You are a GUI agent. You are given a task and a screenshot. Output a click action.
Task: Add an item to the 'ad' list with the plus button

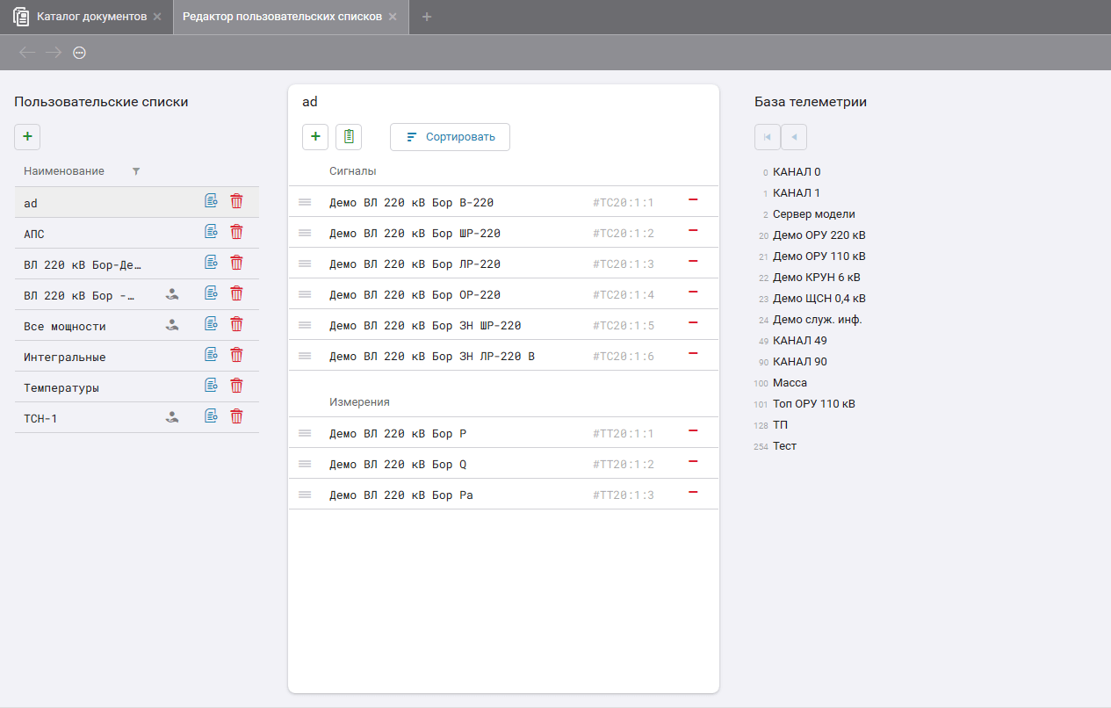pyautogui.click(x=315, y=137)
